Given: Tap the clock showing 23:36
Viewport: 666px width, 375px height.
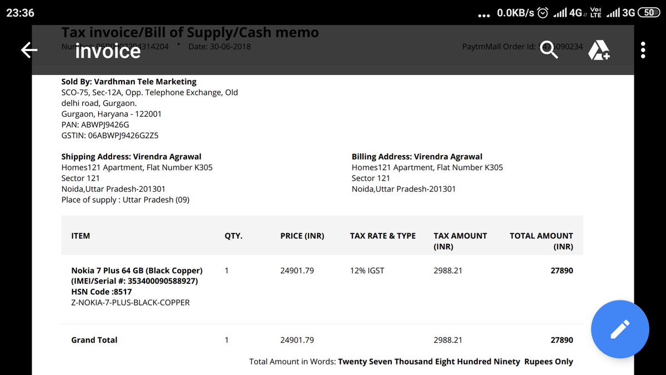Looking at the screenshot, I should tap(20, 12).
